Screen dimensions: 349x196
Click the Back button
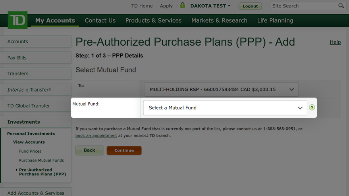click(x=89, y=150)
